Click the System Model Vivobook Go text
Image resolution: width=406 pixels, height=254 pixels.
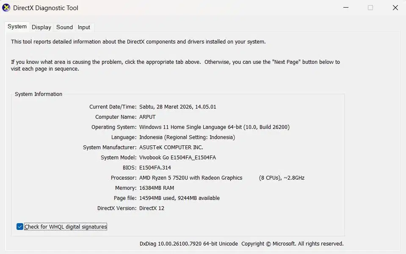coord(177,158)
